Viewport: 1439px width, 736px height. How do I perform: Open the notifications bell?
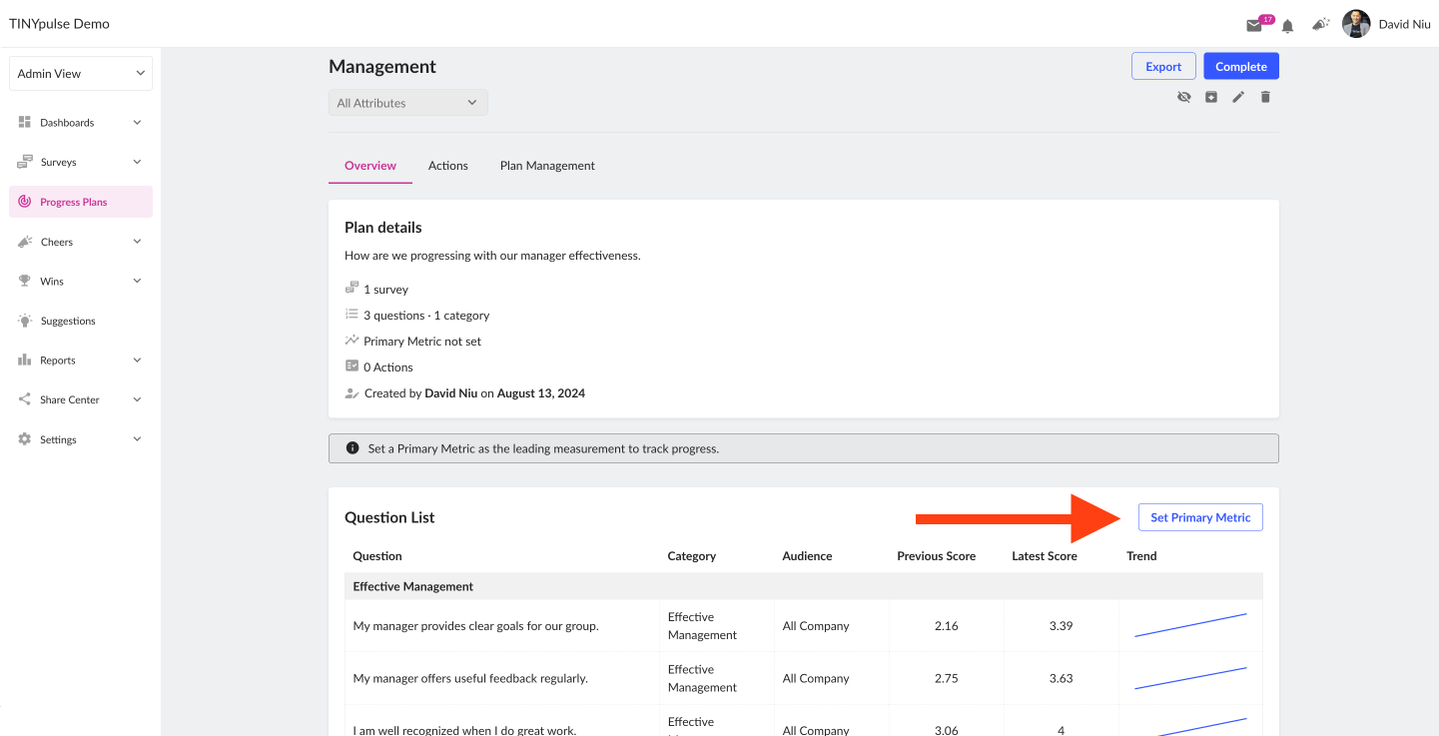[x=1288, y=25]
